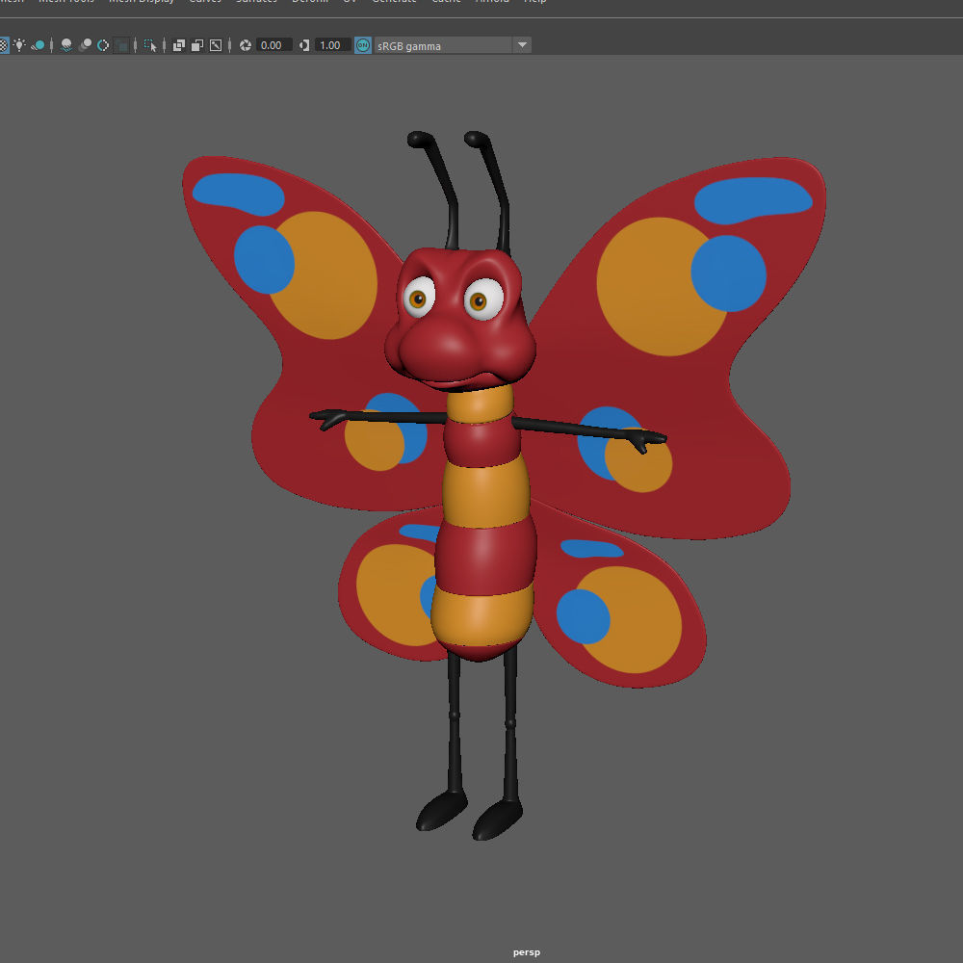The width and height of the screenshot is (963, 963).
Task: Toggle X-Ray display icon
Action: tap(179, 45)
